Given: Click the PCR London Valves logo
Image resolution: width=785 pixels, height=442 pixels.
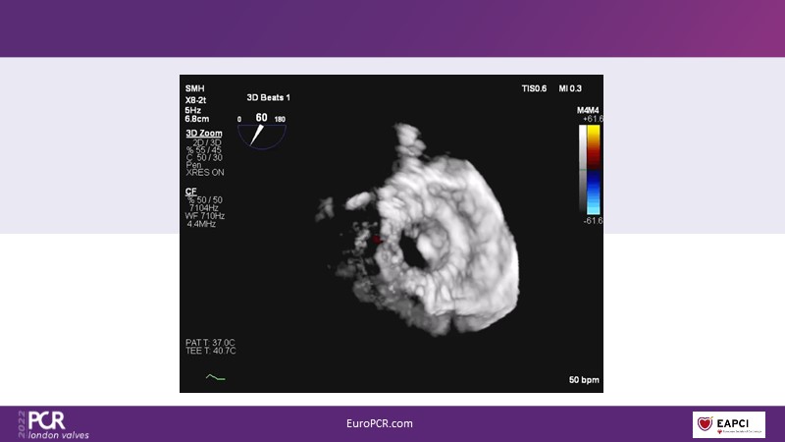Looking at the screenshot, I should click(x=53, y=423).
